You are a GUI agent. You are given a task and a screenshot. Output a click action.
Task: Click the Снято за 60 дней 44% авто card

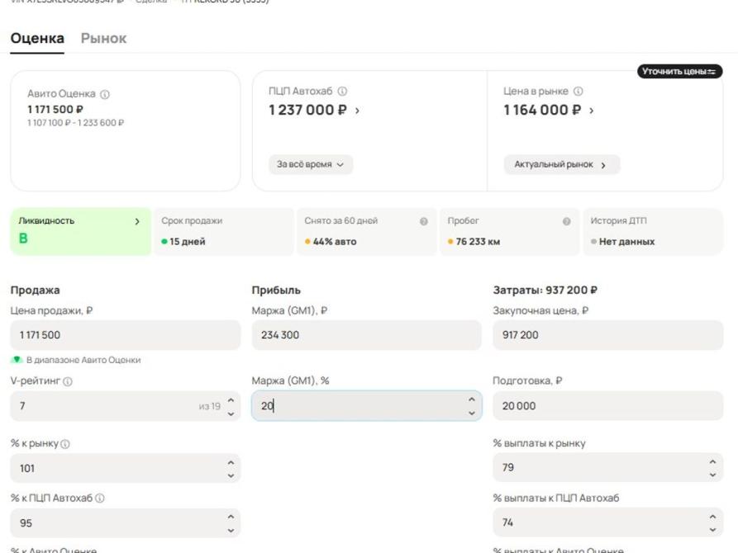tap(367, 231)
